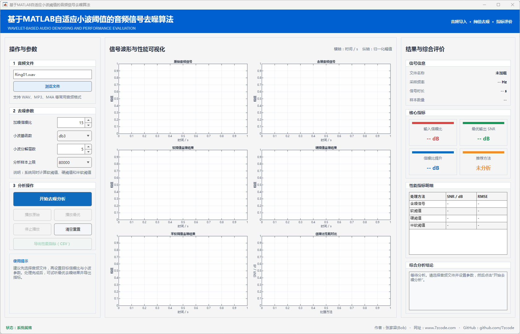Increase 加噪信噪比 with the up arrow
Screen dimensions: 520x334
[88, 120]
